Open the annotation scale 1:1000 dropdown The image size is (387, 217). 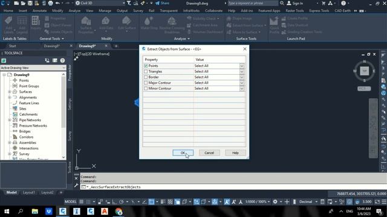point(258,202)
